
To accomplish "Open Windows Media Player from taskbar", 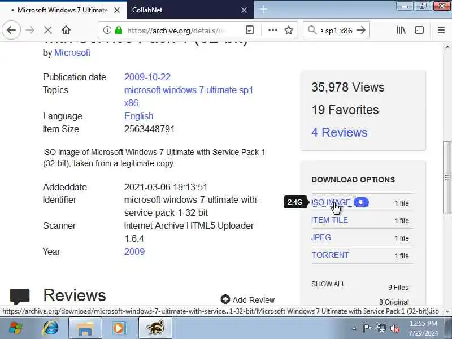I will coord(119,328).
